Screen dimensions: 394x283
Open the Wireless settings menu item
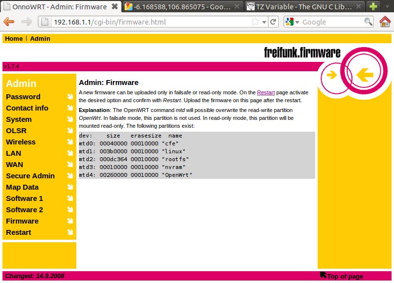[x=21, y=142]
